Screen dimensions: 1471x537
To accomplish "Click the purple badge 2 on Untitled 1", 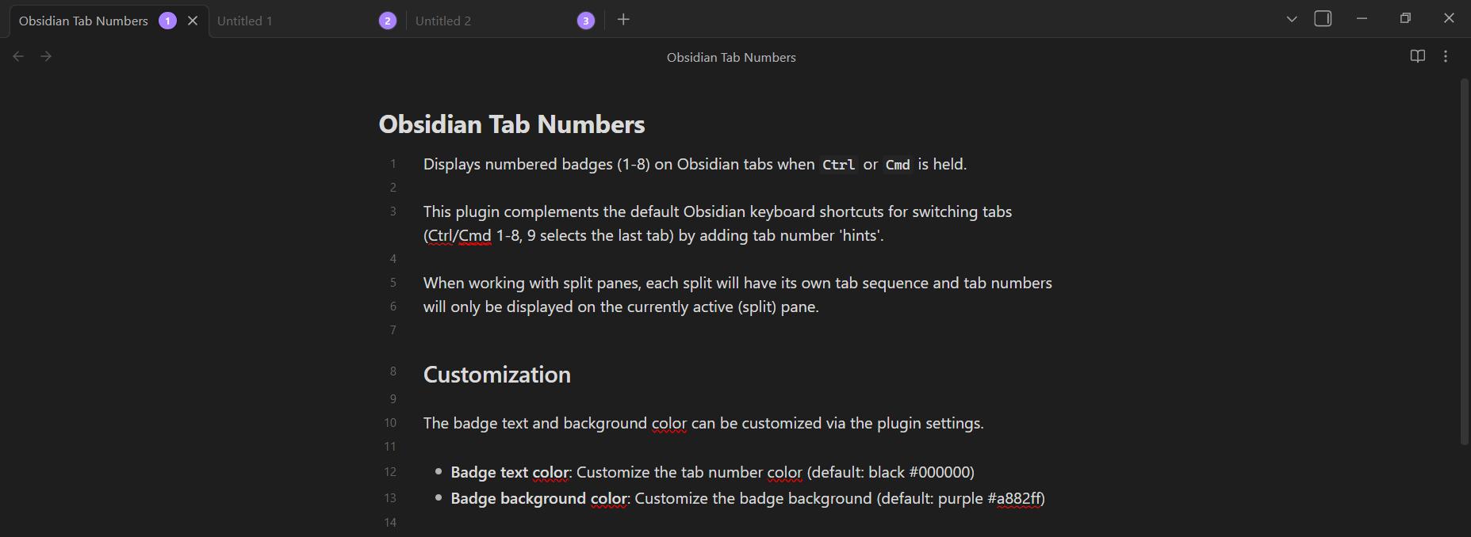I will coord(387,20).
